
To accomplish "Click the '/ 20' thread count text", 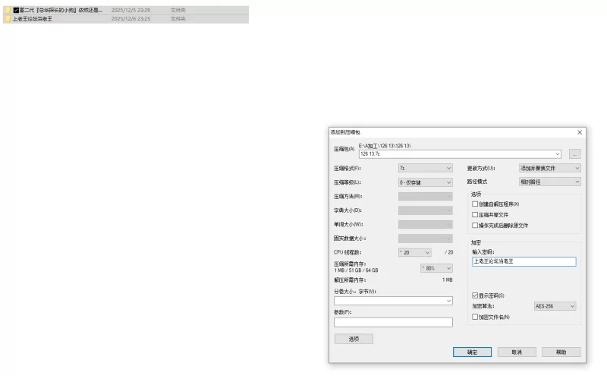I will [x=448, y=252].
